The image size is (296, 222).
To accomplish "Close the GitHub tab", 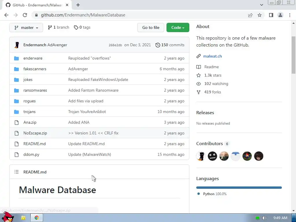I will 67,5.
